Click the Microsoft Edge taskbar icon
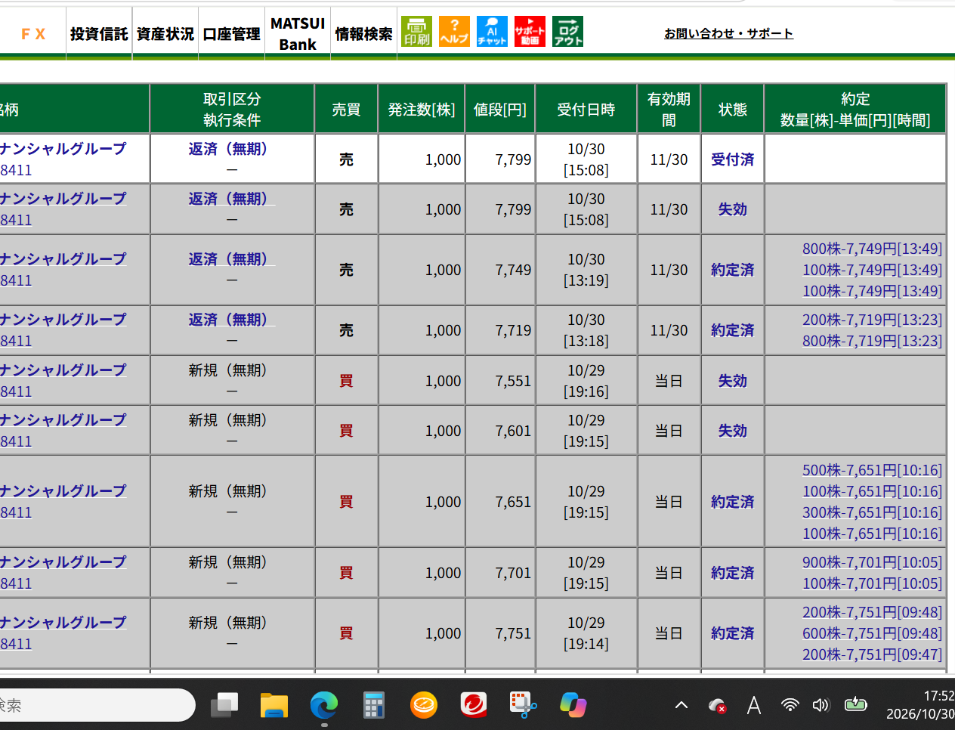 click(323, 705)
